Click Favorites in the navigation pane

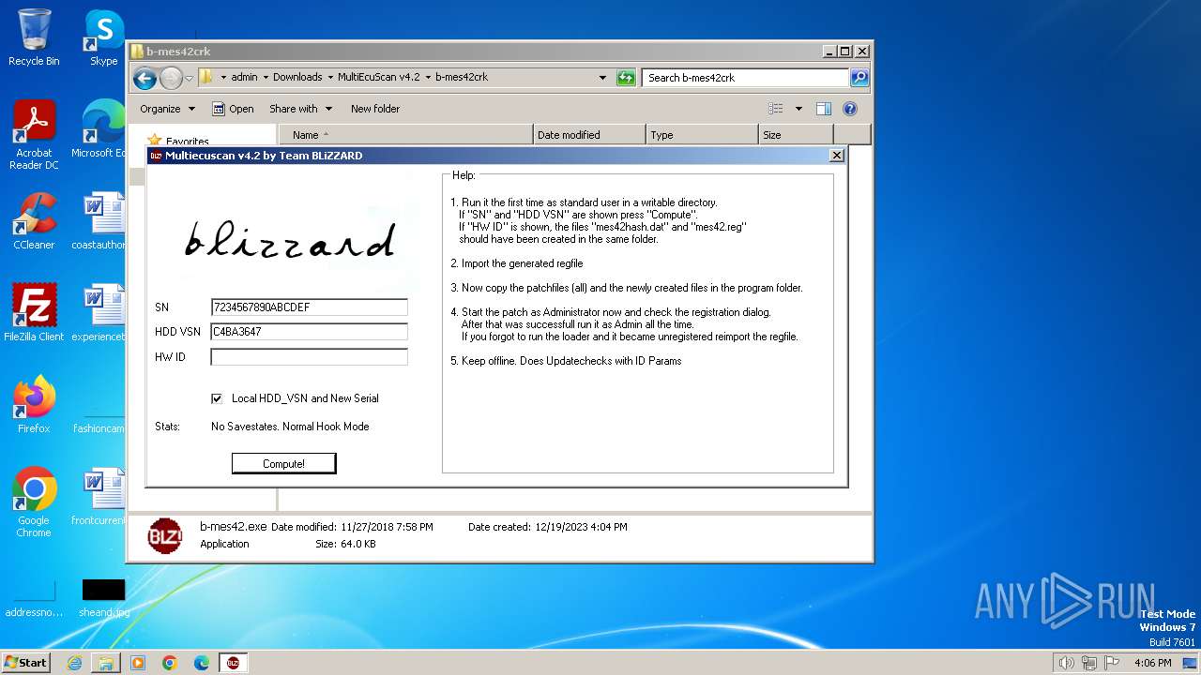pos(187,141)
